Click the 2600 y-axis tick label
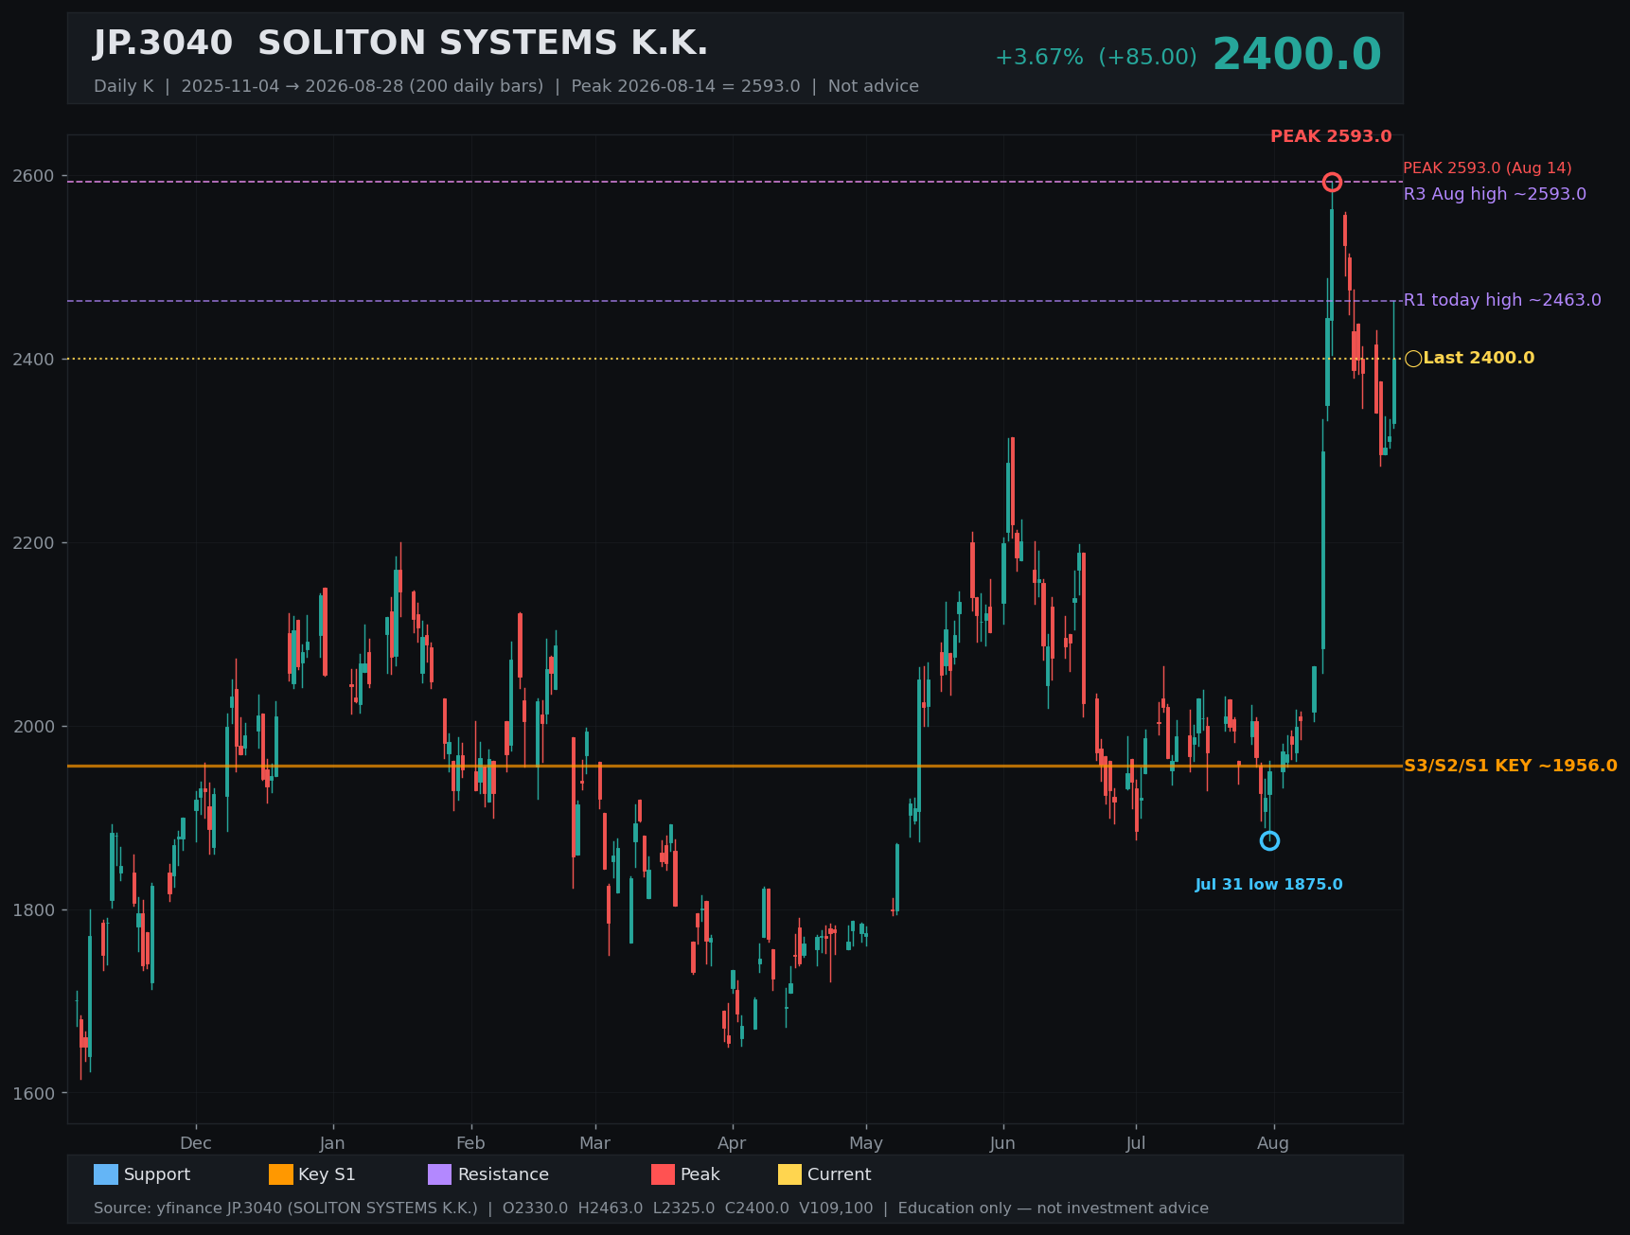Screen dimensions: 1630x1235 (x=33, y=176)
